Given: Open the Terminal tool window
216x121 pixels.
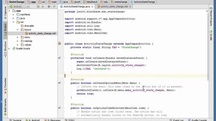Looking at the screenshot, I should (16, 120).
